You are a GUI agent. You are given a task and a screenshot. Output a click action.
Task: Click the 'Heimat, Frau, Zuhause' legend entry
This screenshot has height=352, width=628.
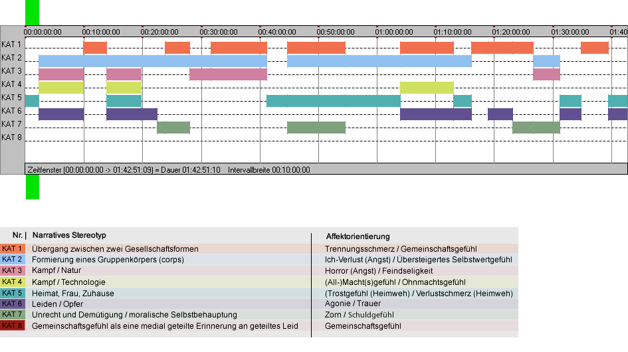click(73, 293)
